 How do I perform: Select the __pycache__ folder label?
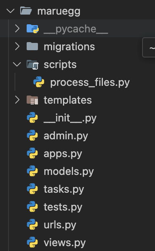pos(76,30)
